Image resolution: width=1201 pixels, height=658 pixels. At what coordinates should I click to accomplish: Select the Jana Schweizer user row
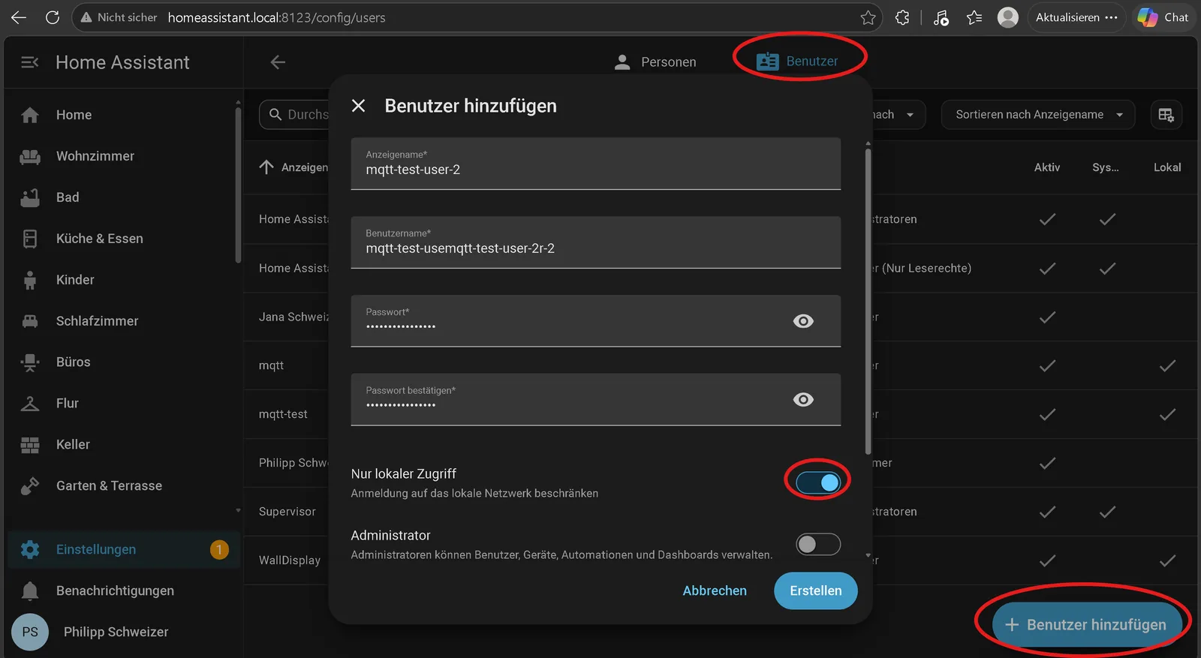(293, 317)
